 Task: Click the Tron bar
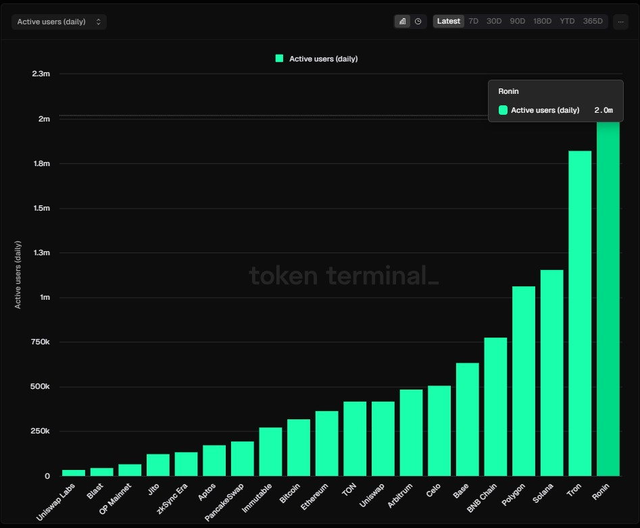click(580, 313)
